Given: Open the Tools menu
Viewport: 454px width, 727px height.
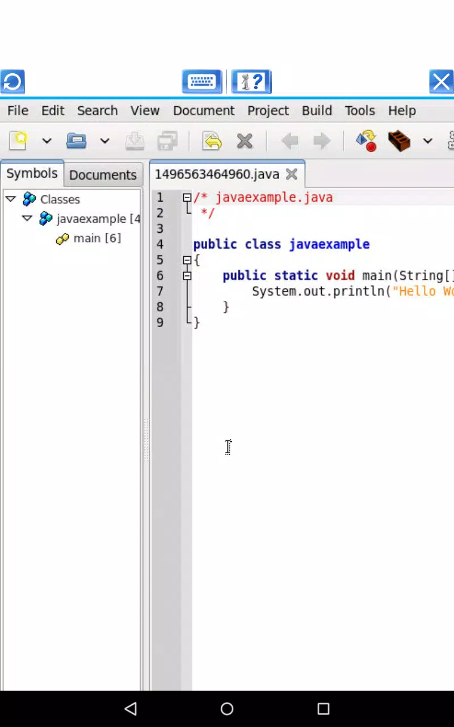Looking at the screenshot, I should click(360, 111).
